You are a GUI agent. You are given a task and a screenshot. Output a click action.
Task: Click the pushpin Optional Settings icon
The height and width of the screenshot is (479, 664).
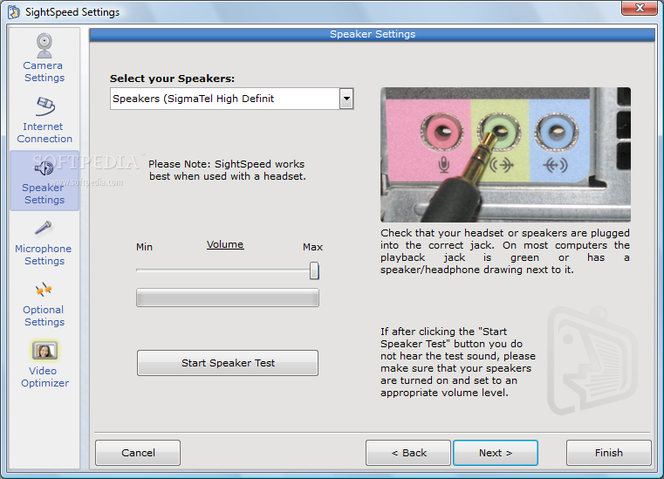[44, 290]
